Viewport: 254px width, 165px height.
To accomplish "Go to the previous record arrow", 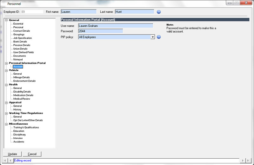I will click(10, 161).
